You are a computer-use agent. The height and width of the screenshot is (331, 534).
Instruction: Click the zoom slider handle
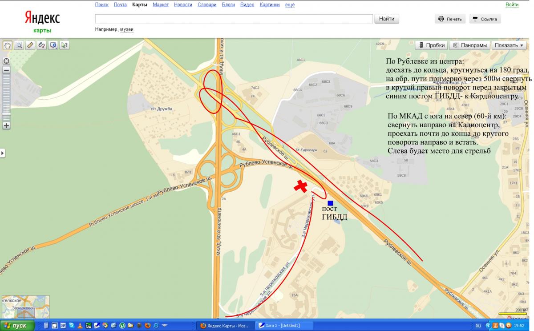point(6,114)
